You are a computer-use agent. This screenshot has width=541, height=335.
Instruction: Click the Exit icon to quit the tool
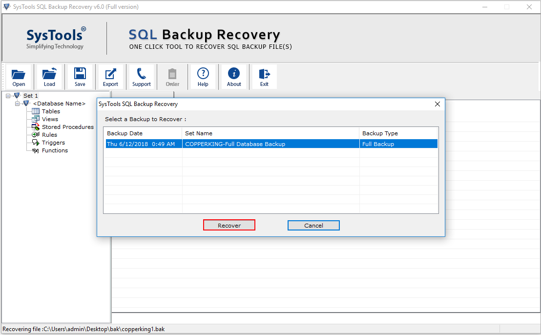(x=264, y=76)
